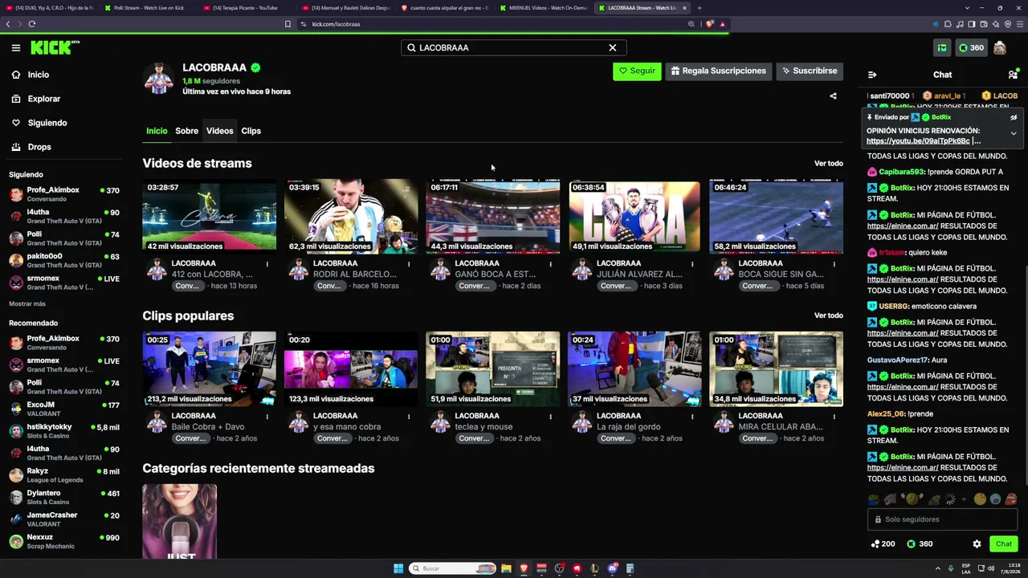Open Drops in the left sidebar
The height and width of the screenshot is (578, 1028).
click(39, 147)
